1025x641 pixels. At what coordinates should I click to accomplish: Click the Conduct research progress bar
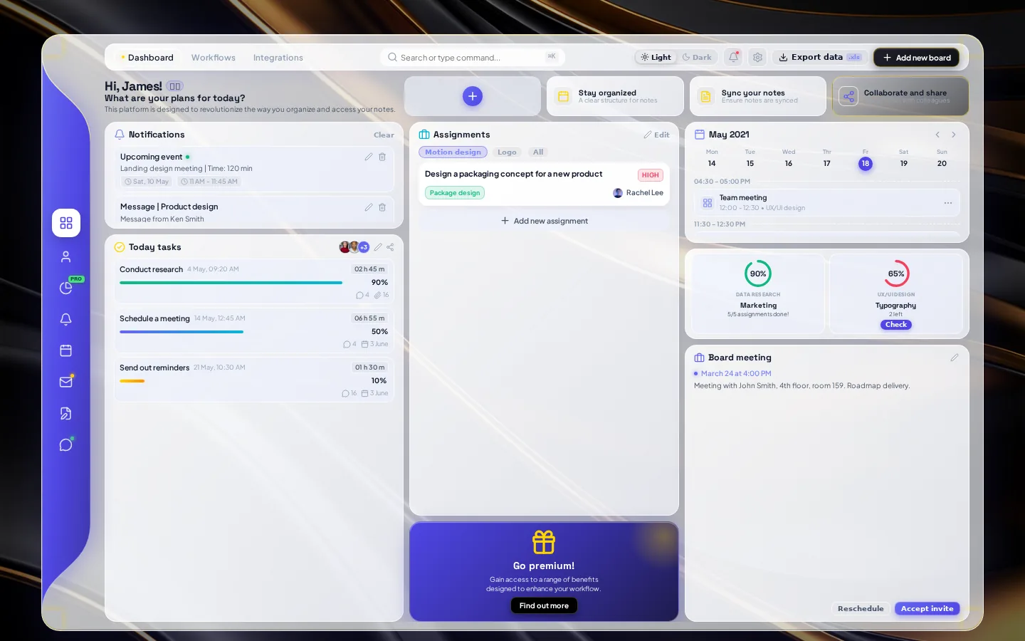click(231, 283)
